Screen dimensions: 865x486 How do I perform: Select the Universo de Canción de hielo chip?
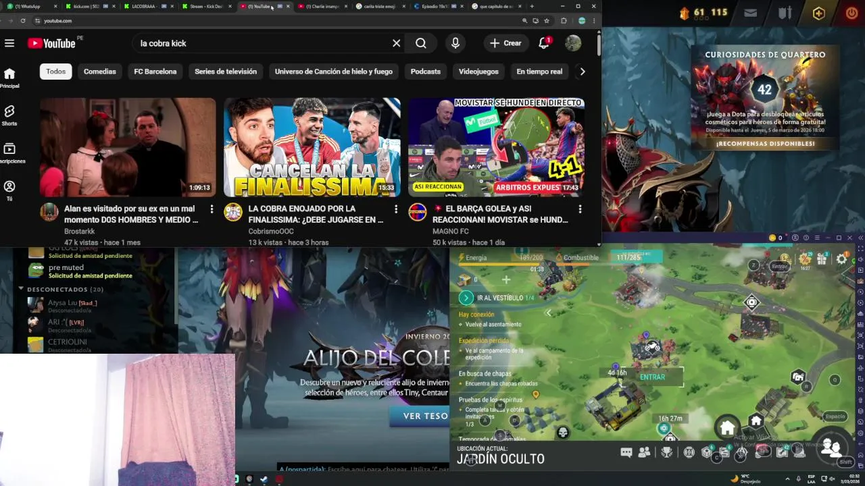click(334, 72)
